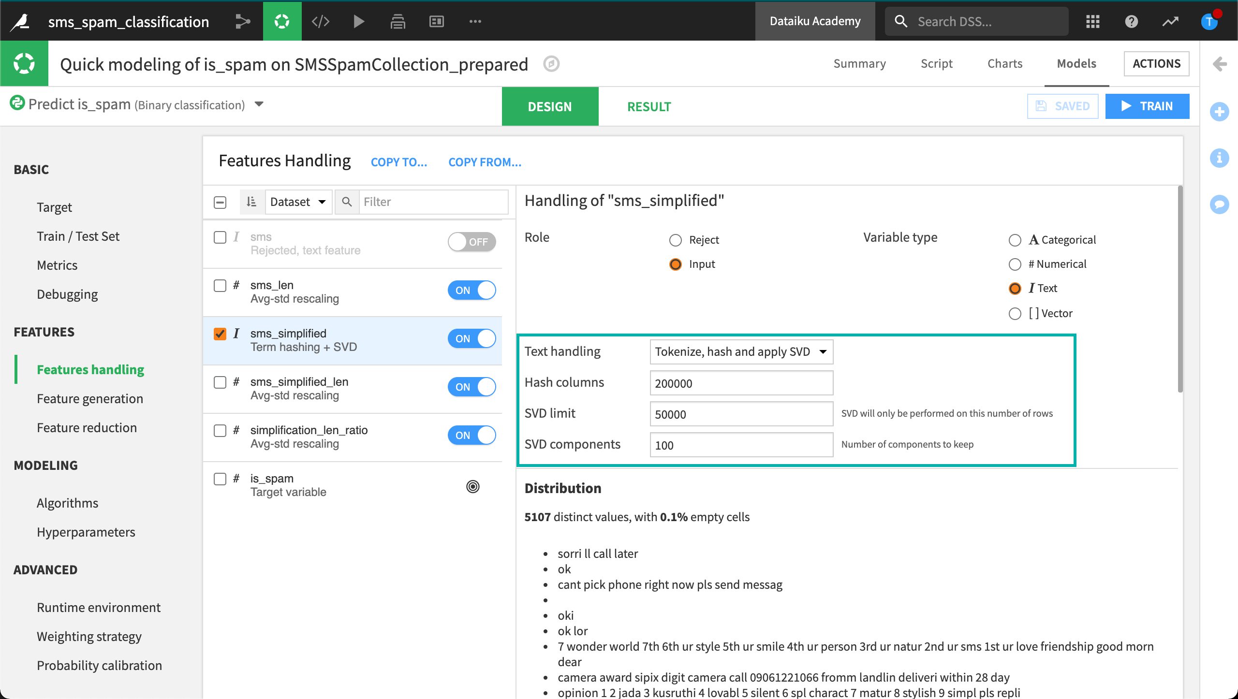
Task: Click the blue plus icon in right sidebar
Action: click(1220, 112)
